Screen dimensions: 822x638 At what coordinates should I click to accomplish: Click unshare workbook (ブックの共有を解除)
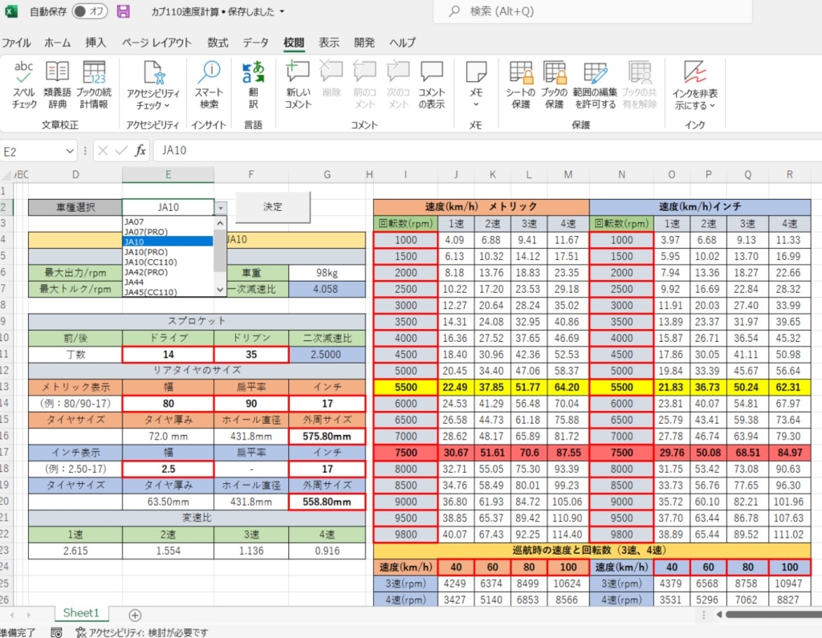[x=640, y=85]
